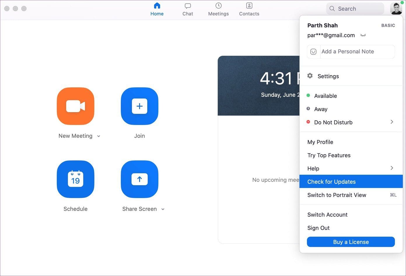Click the profile avatar picture
Viewport: 406px width, 276px height.
396,9
